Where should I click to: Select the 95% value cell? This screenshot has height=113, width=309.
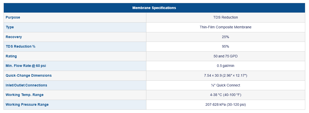(225, 47)
